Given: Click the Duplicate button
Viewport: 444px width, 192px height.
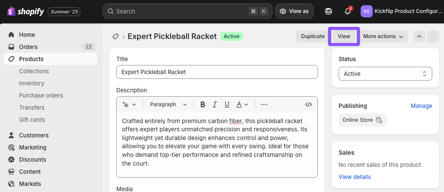Looking at the screenshot, I should pyautogui.click(x=312, y=36).
